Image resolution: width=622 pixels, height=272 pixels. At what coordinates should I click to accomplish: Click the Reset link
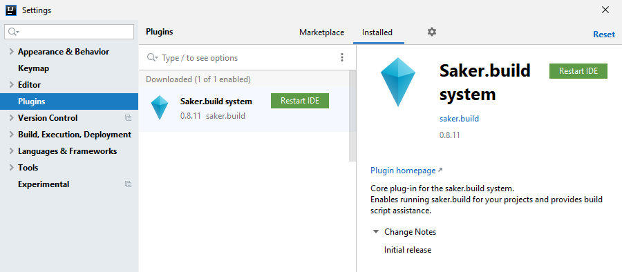[604, 35]
